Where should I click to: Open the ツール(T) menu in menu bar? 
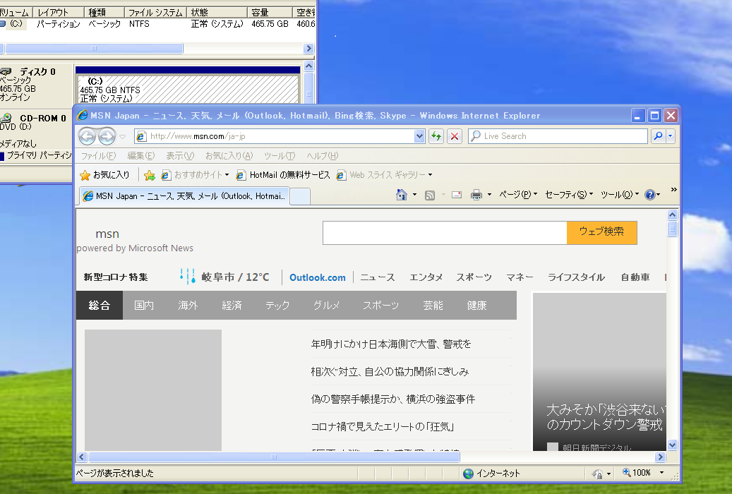click(279, 156)
